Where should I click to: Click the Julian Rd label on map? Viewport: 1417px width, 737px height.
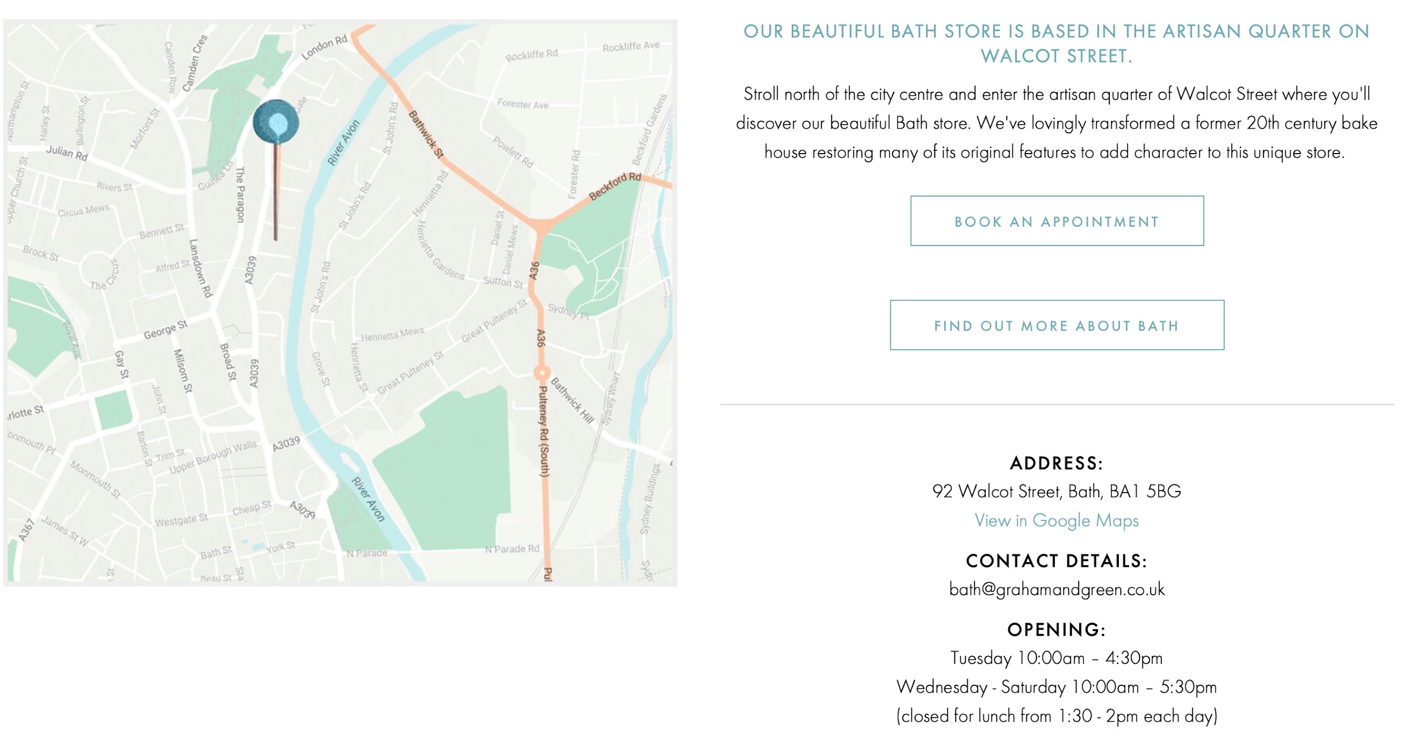[67, 153]
